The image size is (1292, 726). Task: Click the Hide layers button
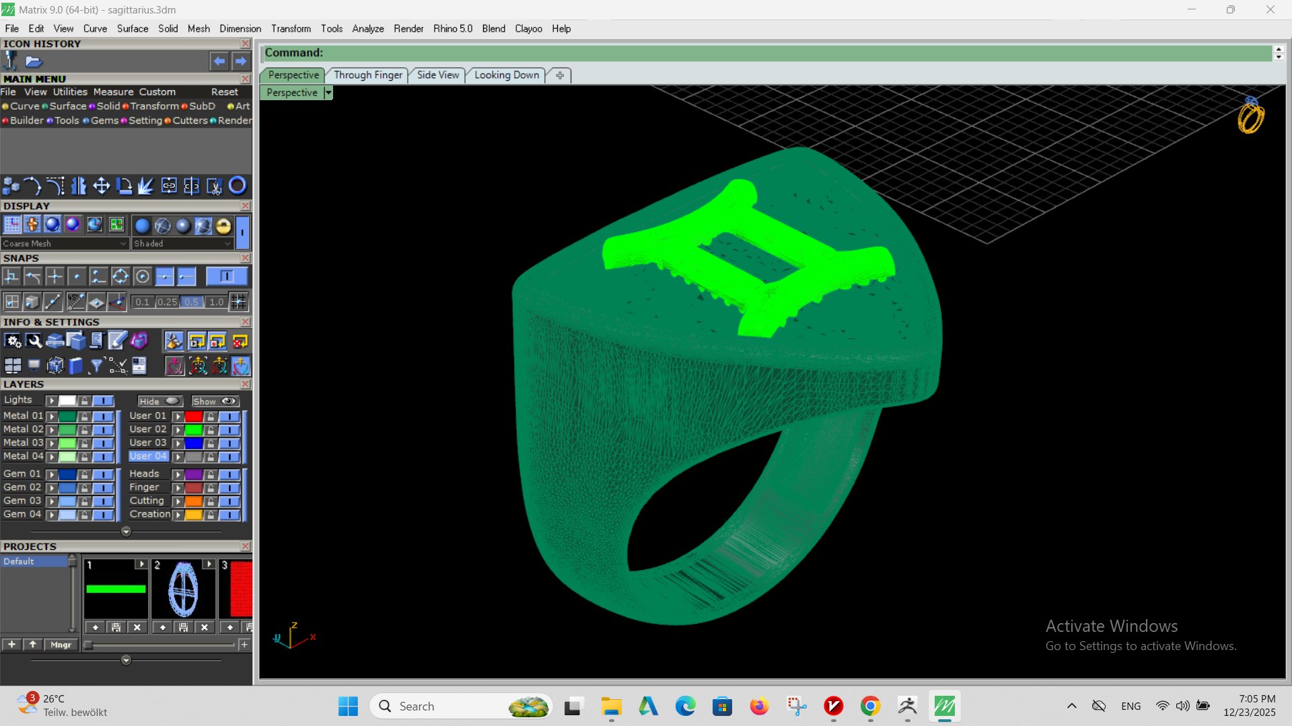pos(159,401)
